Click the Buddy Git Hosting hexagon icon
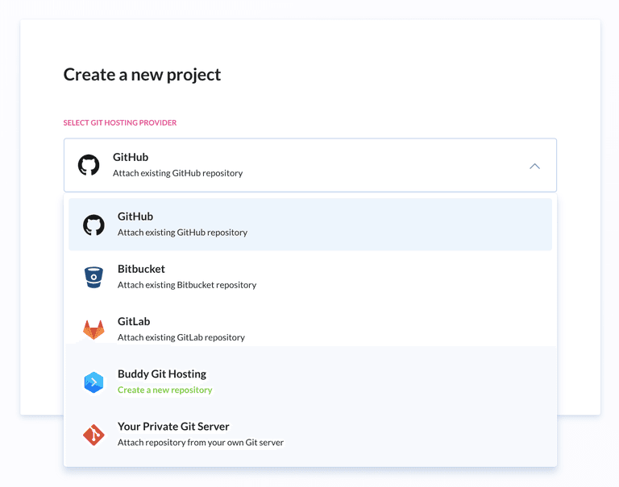This screenshot has height=487, width=619. click(x=93, y=382)
